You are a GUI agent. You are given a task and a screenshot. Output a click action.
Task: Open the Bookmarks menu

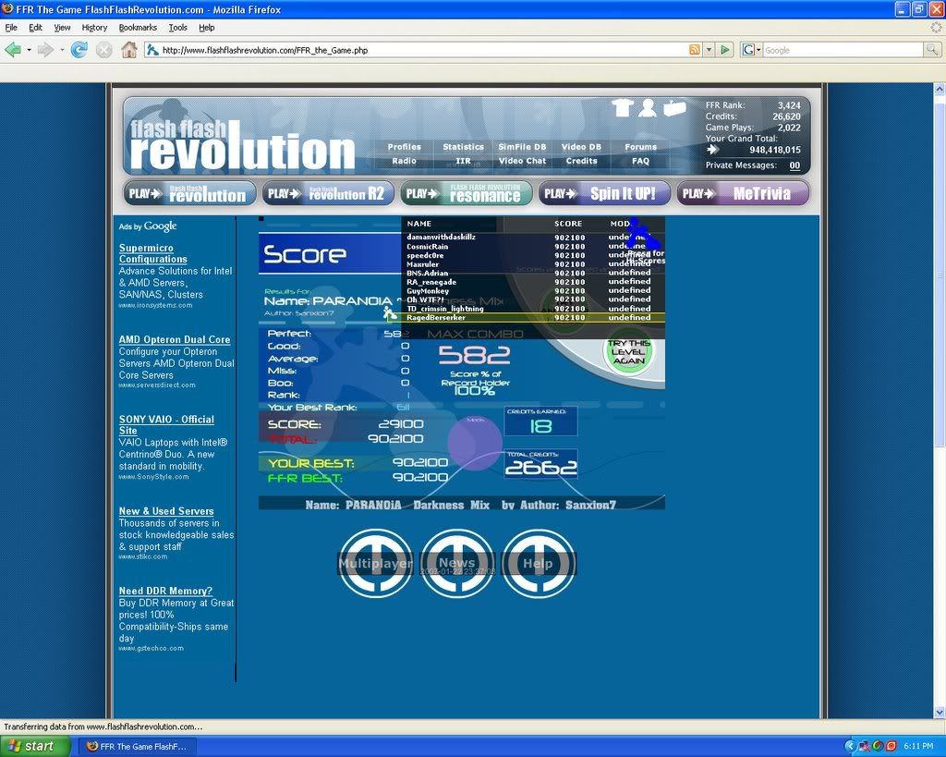coord(138,28)
